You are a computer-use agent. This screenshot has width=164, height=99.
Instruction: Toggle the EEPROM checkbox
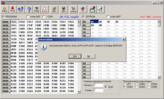[83, 17]
